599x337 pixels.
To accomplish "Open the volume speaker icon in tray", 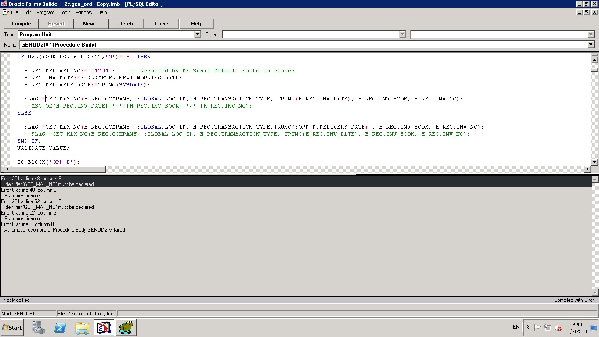I will (558, 327).
